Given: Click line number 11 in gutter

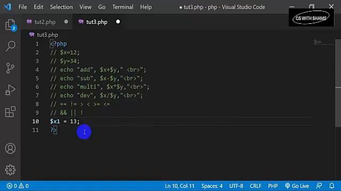Looking at the screenshot, I should [x=36, y=130].
